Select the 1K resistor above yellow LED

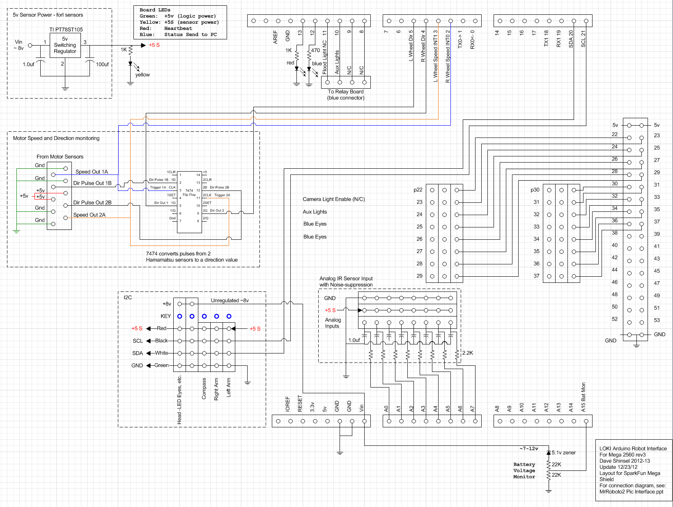(x=130, y=50)
